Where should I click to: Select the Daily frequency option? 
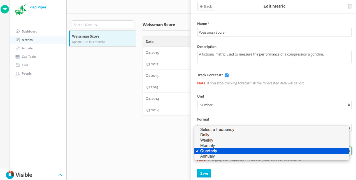pos(205,135)
